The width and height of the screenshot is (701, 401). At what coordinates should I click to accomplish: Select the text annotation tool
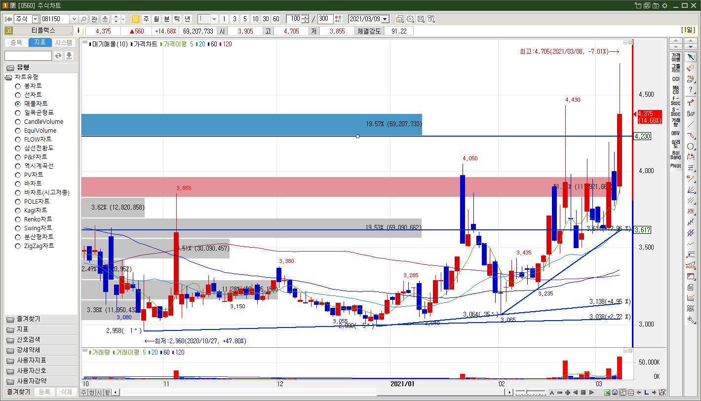tap(691, 102)
